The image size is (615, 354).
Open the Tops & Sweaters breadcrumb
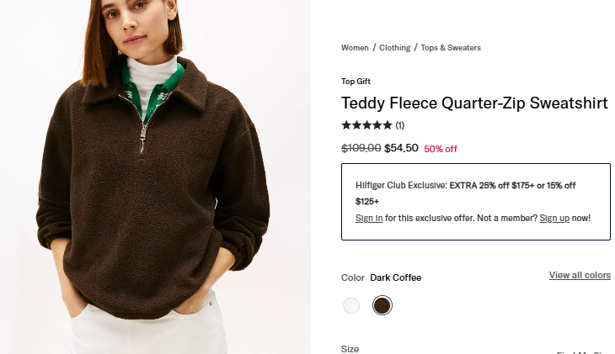click(451, 48)
